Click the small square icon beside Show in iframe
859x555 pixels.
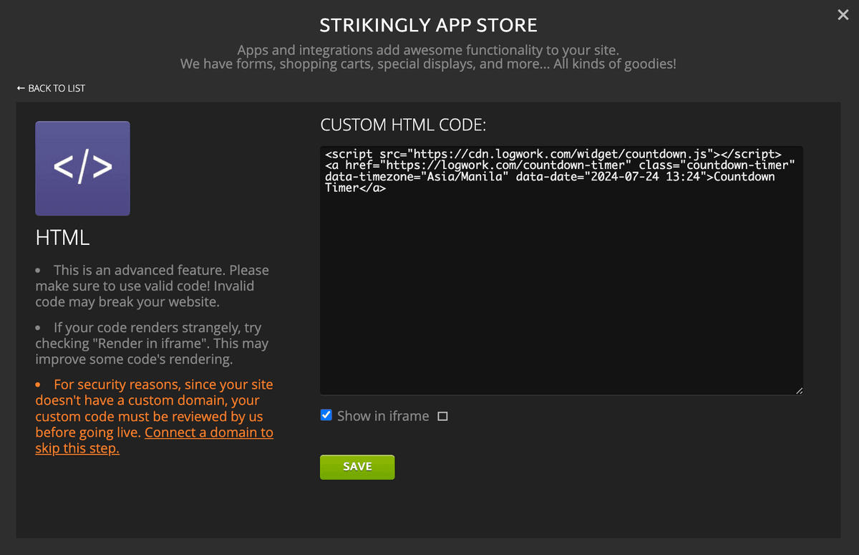pos(442,416)
